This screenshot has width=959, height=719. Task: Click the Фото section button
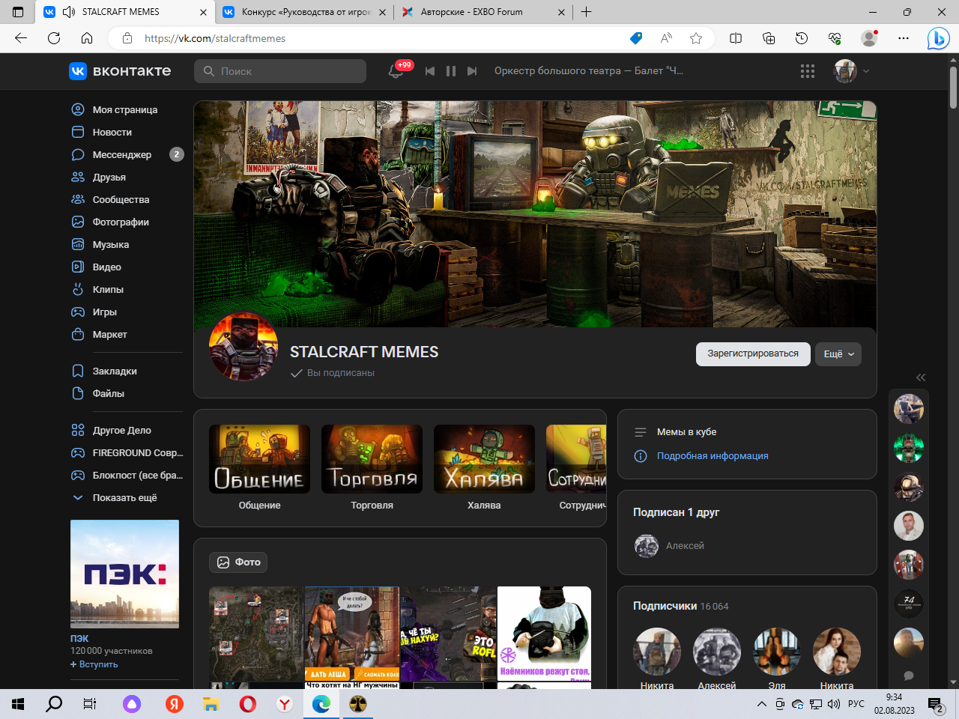238,562
